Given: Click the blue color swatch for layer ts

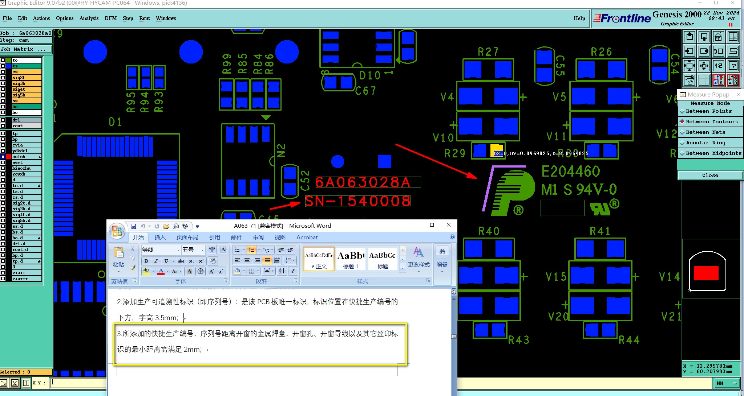Looking at the screenshot, I should [9, 66].
